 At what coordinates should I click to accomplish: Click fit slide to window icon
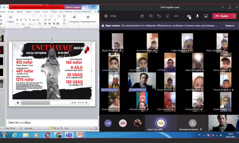click(x=96, y=128)
